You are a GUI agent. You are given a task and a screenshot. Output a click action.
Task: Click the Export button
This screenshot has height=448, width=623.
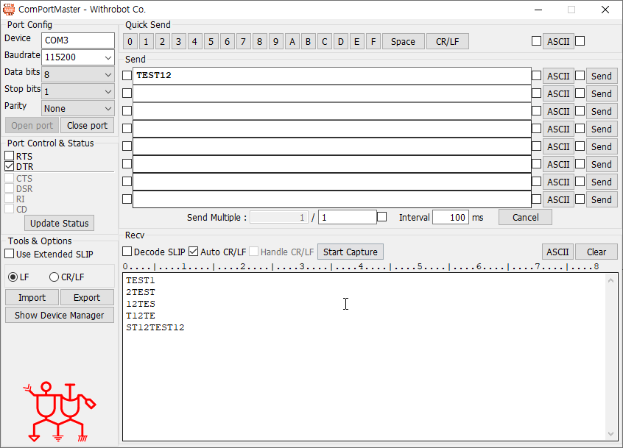click(x=87, y=298)
